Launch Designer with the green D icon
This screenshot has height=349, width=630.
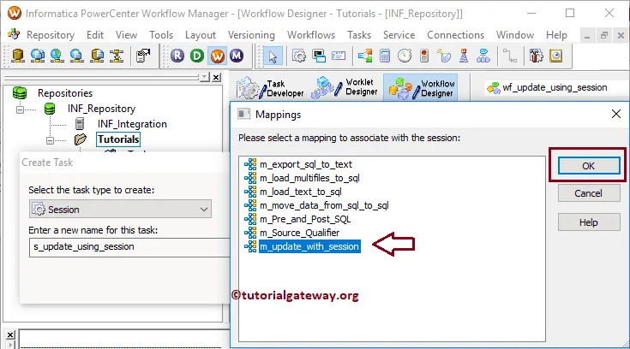[197, 56]
